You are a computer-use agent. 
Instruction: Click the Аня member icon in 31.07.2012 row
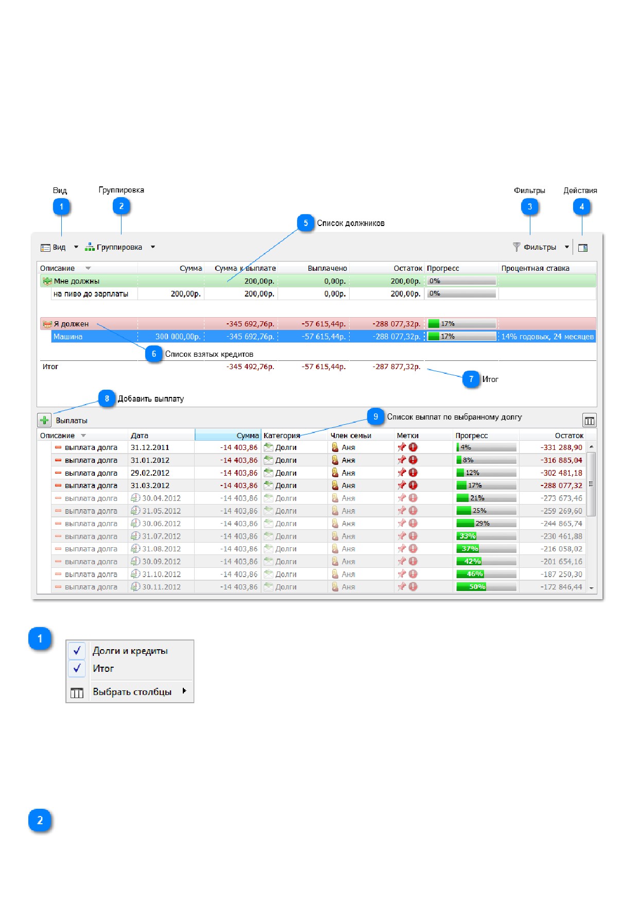tap(335, 536)
